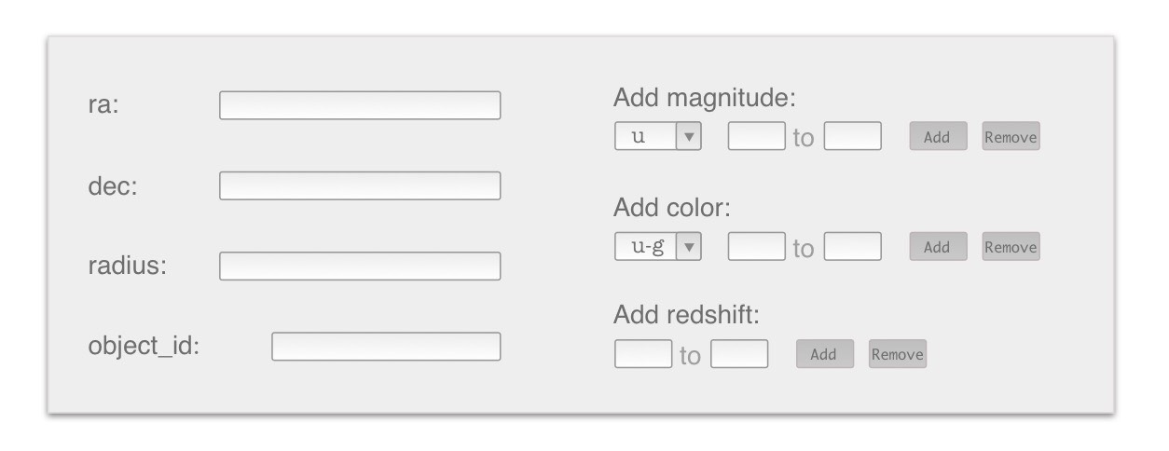The width and height of the screenshot is (1169, 451).
Task: Click the magnitude minimum value field
Action: coord(756,137)
